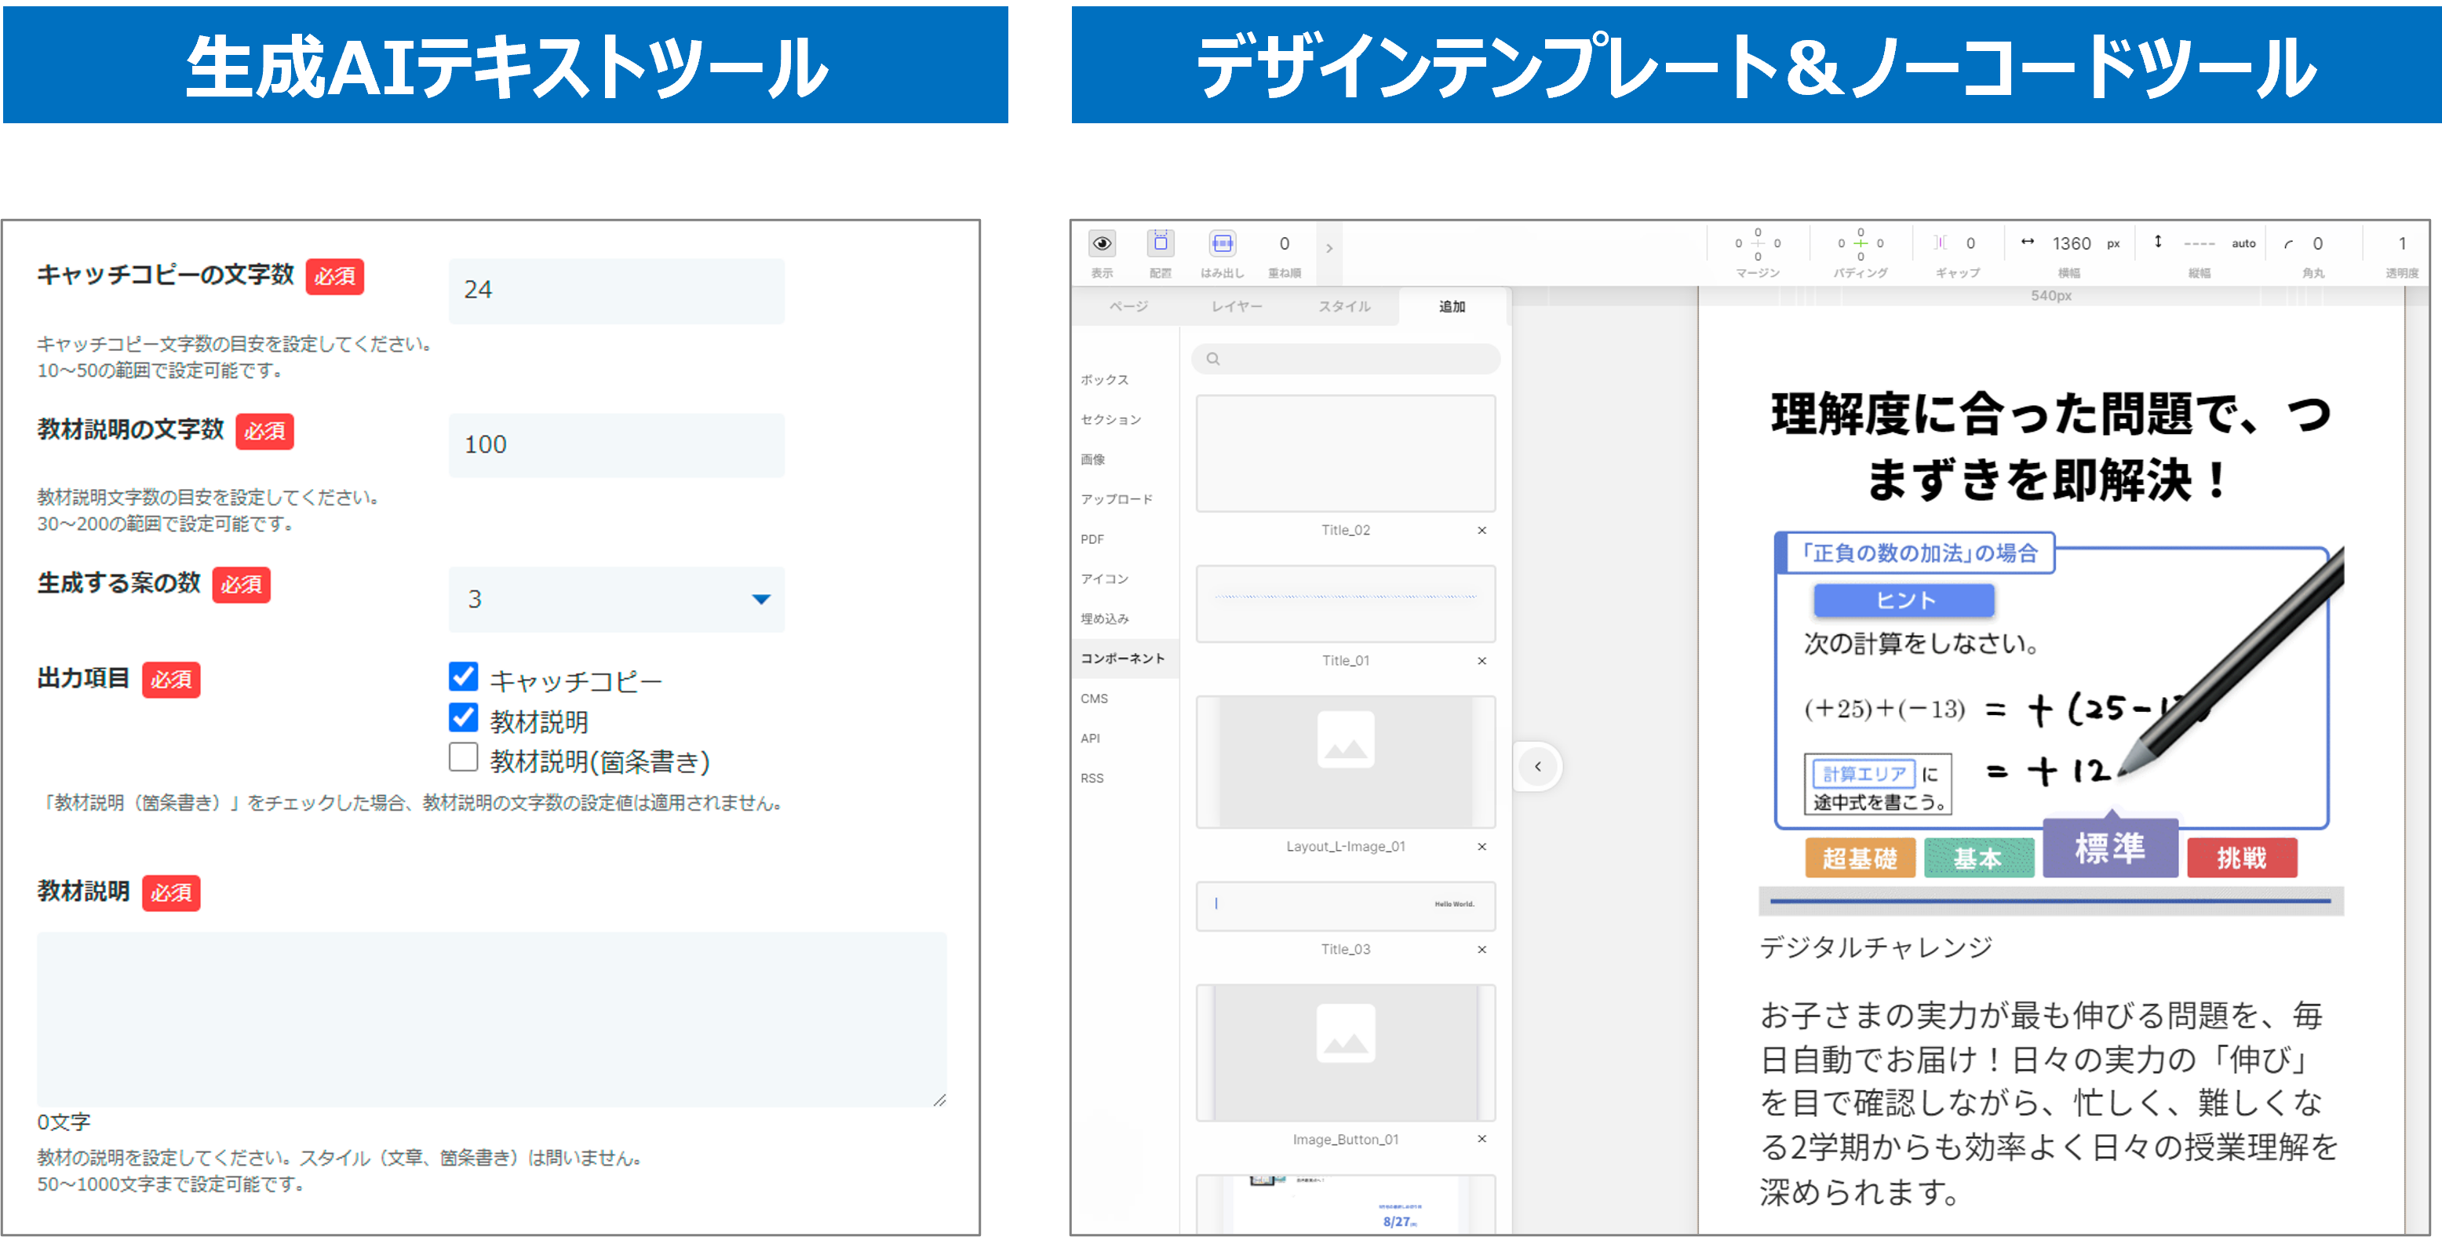The image size is (2442, 1237).
Task: Click the 角丸 corner radius icon
Action: (x=2288, y=243)
